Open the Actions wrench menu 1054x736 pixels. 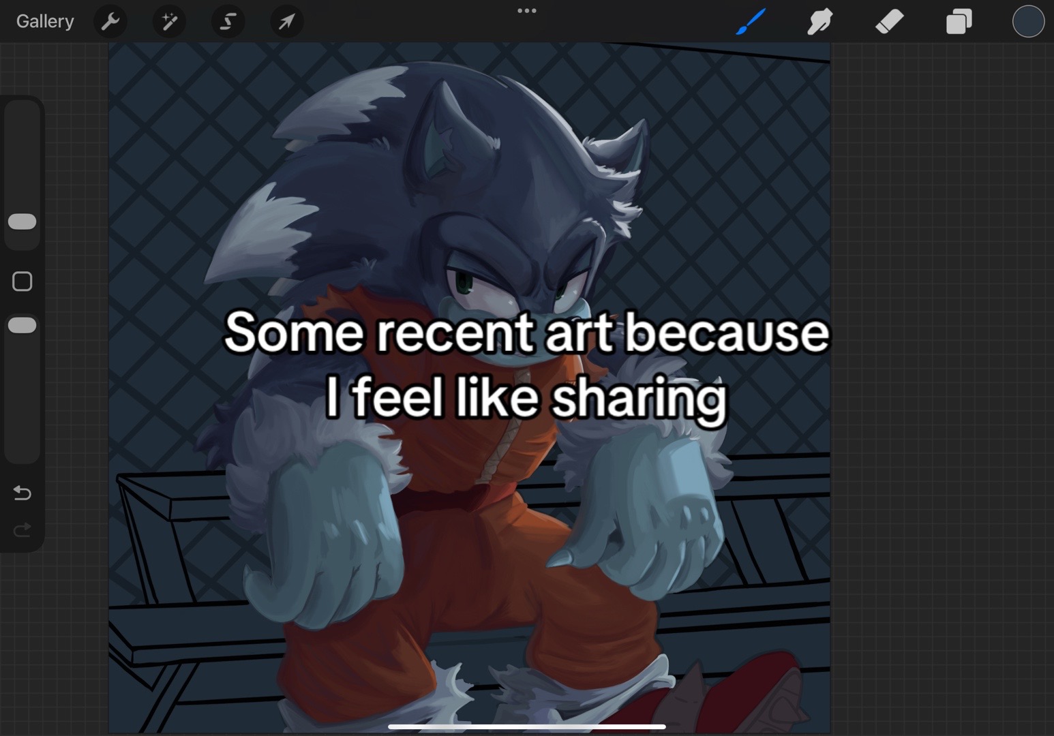[110, 22]
